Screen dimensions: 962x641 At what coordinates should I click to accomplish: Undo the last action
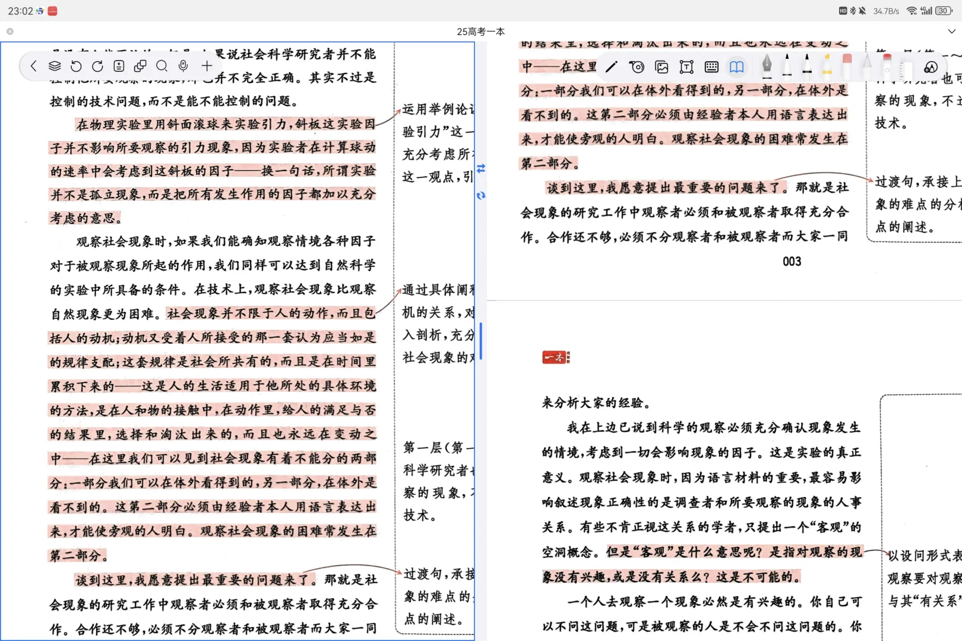(x=76, y=66)
